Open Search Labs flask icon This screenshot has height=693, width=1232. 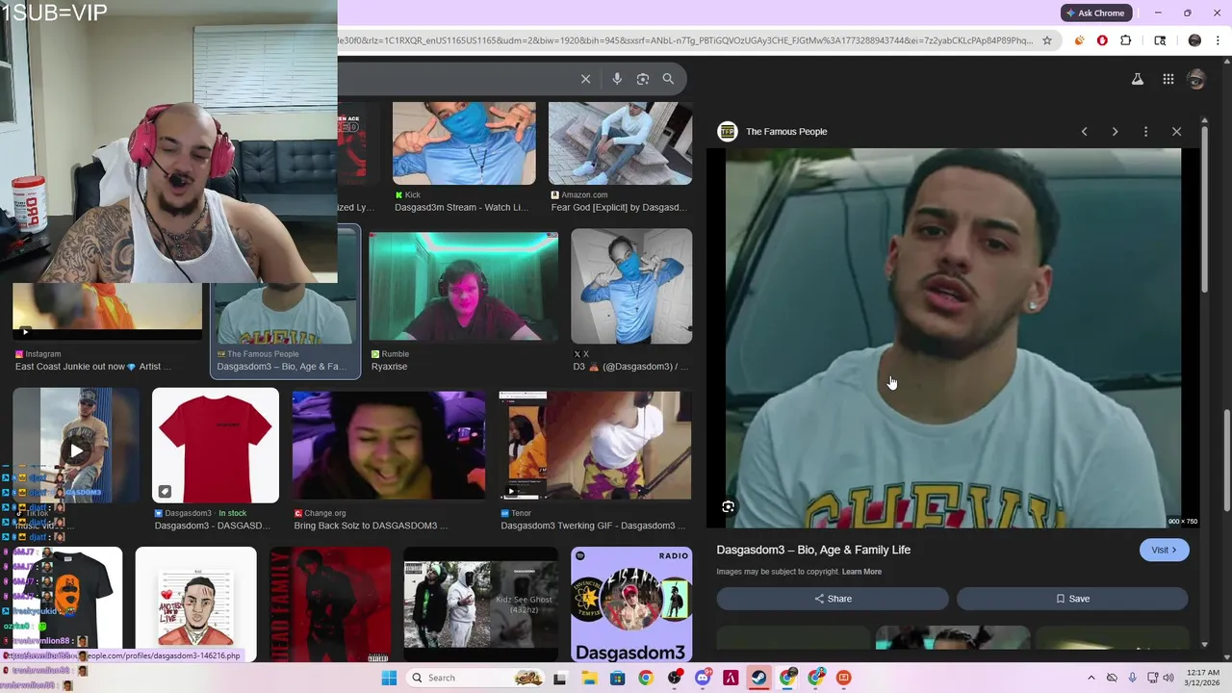coord(1138,79)
